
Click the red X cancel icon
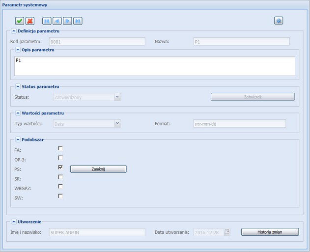tap(29, 21)
